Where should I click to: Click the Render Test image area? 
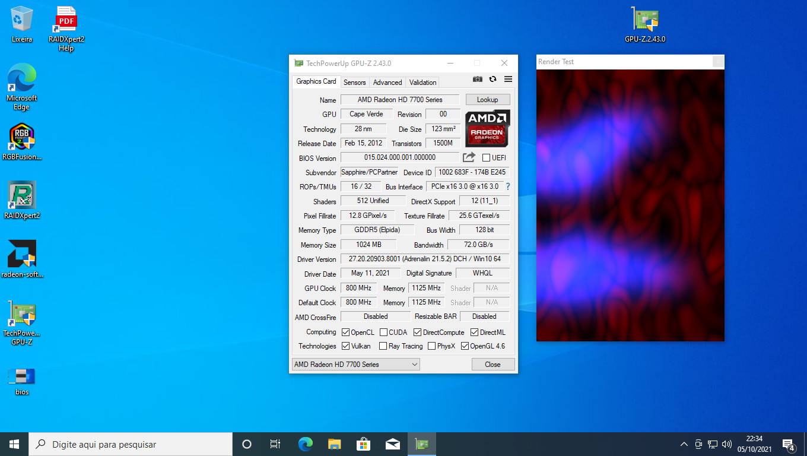click(630, 205)
